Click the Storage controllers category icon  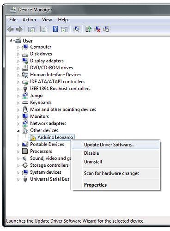pyautogui.click(x=25, y=165)
